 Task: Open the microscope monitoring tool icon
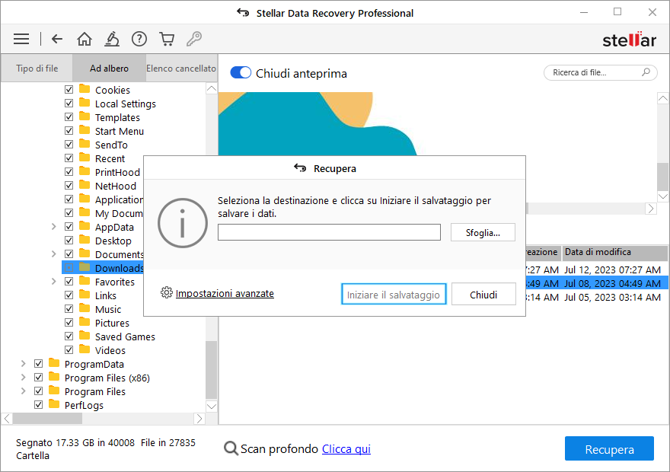112,39
